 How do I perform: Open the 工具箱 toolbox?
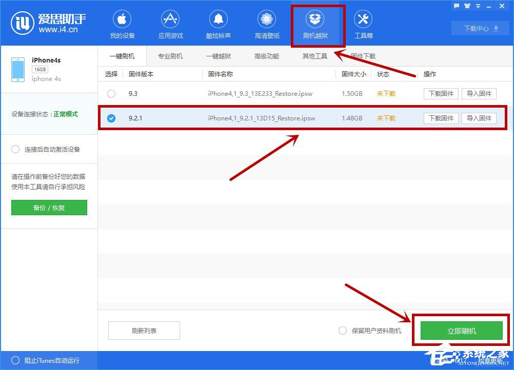(363, 23)
